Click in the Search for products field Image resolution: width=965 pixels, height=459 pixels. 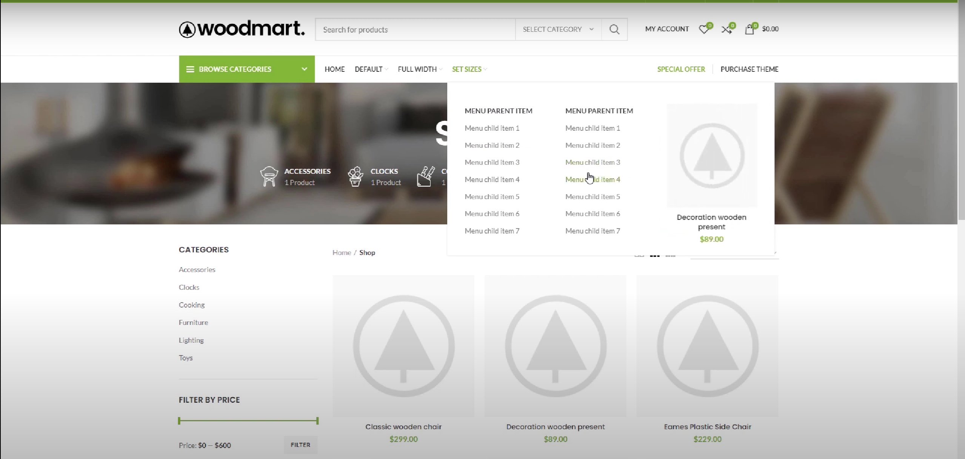tap(415, 29)
